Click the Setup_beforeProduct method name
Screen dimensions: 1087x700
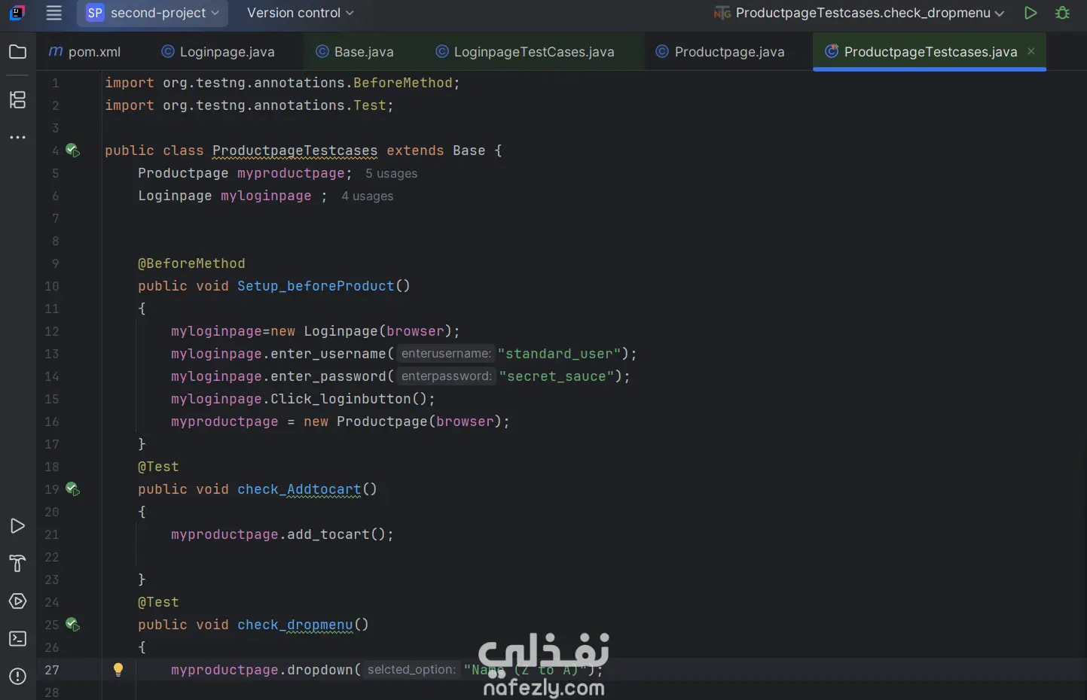[316, 286]
